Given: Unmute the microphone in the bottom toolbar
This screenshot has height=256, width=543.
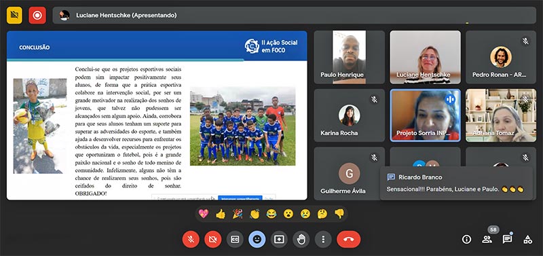Looking at the screenshot, I should click(191, 240).
